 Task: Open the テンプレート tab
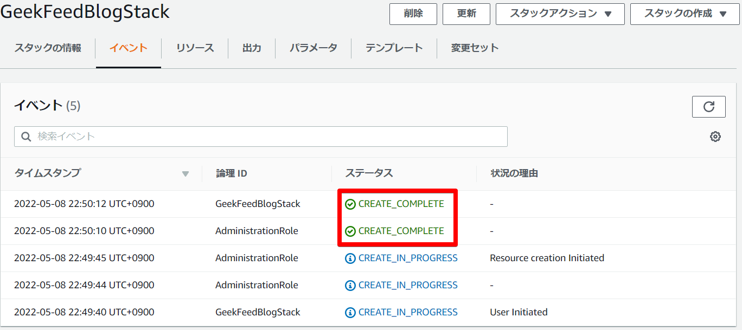point(394,48)
